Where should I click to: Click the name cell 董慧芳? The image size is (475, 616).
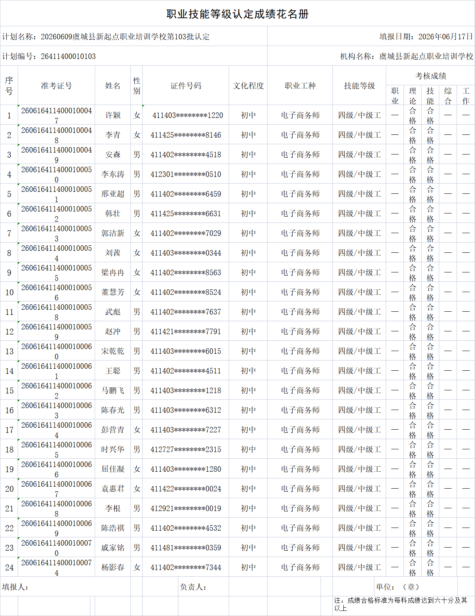(x=113, y=292)
